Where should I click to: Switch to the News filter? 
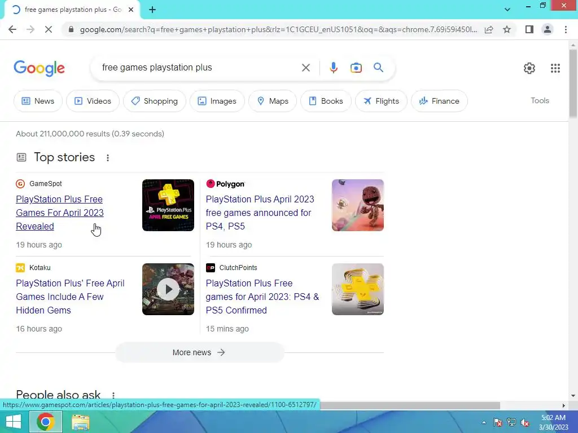38,101
